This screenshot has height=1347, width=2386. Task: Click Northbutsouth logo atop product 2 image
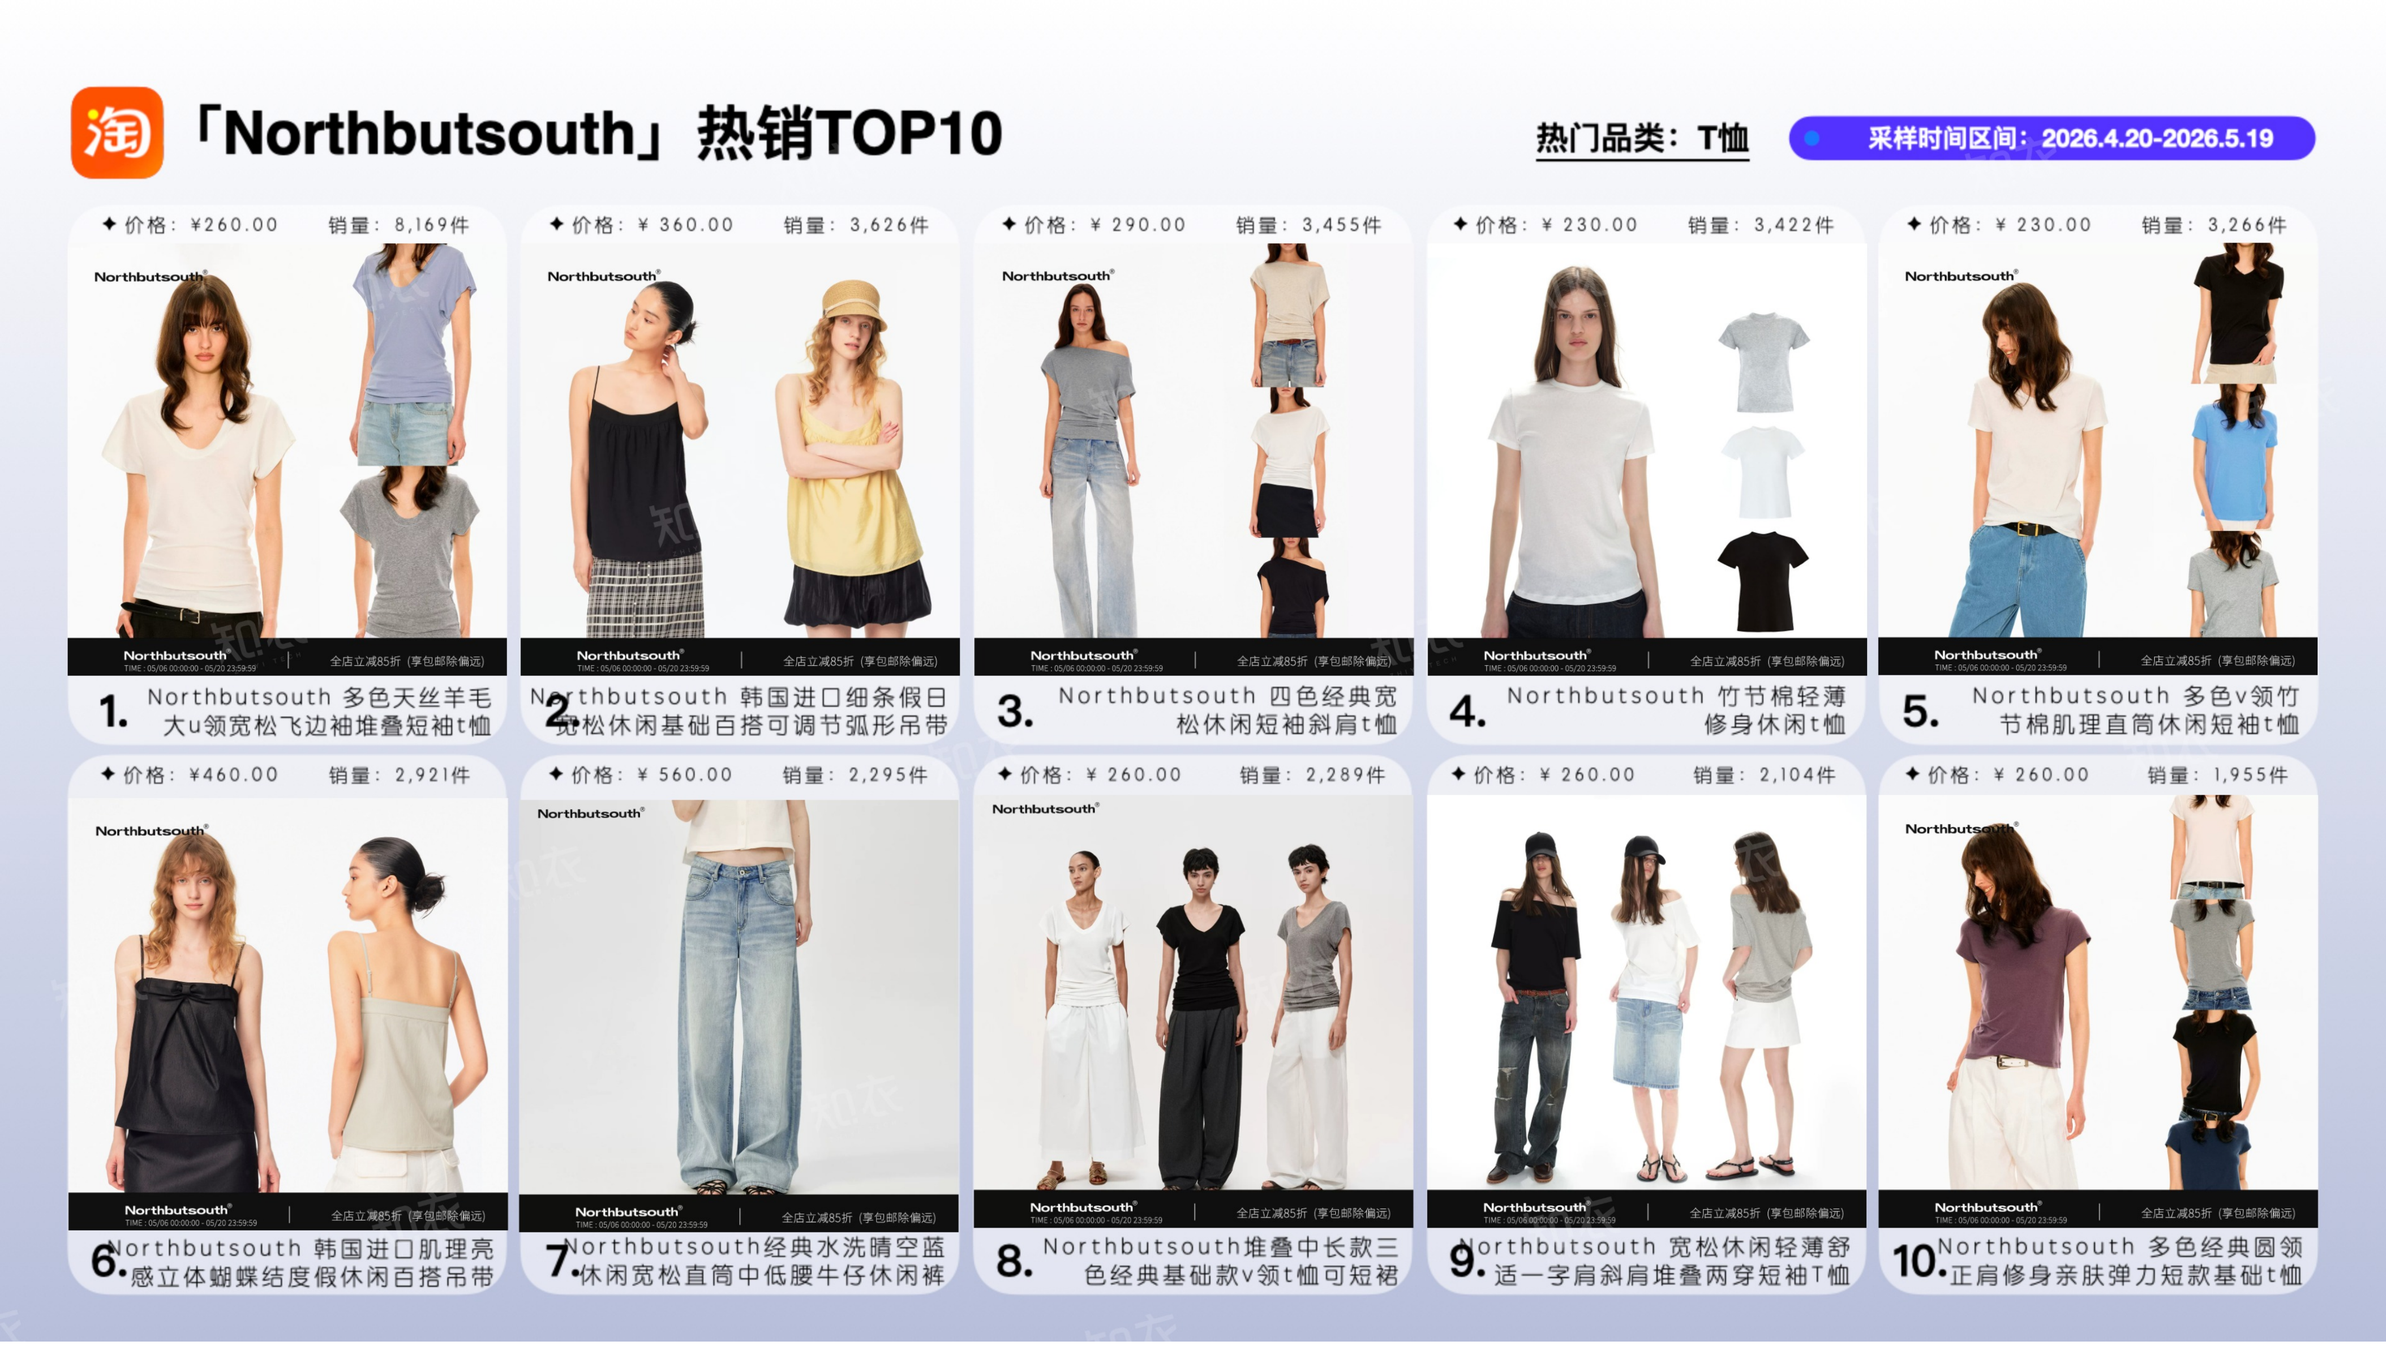coord(603,277)
